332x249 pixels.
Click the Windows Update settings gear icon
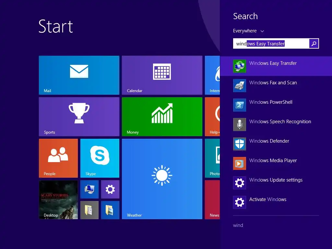[x=240, y=183]
